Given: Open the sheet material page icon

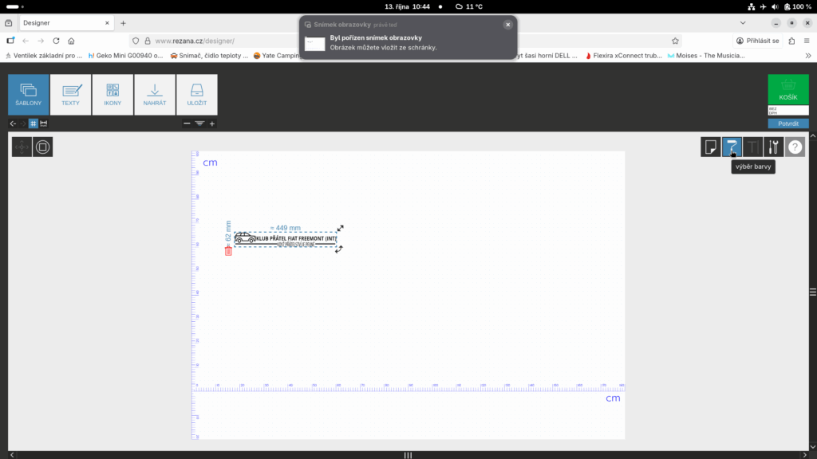Looking at the screenshot, I should 710,147.
